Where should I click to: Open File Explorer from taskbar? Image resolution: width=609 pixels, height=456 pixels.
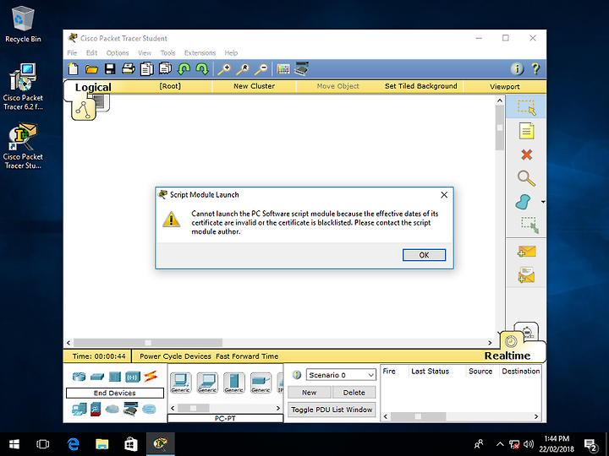click(x=102, y=444)
